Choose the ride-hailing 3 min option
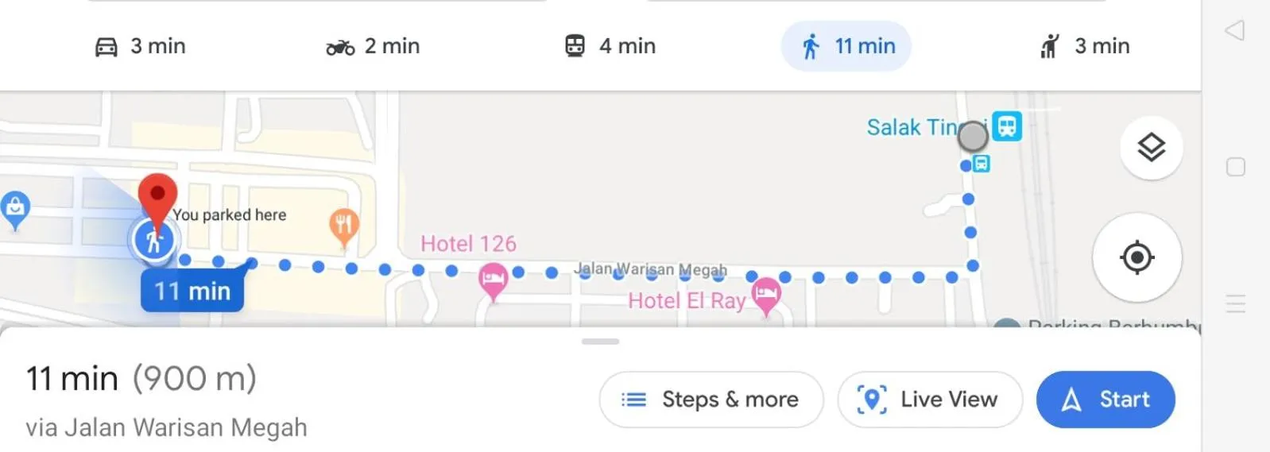Image resolution: width=1270 pixels, height=452 pixels. coord(1084,46)
